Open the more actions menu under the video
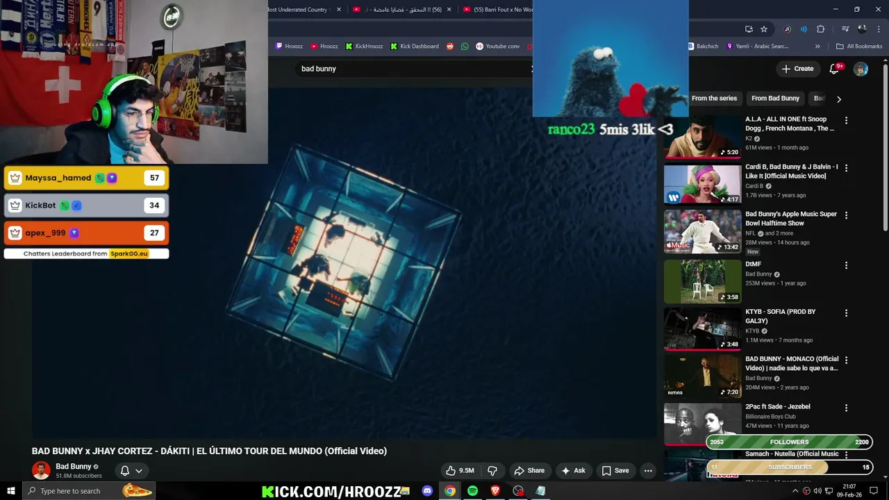 tap(648, 471)
